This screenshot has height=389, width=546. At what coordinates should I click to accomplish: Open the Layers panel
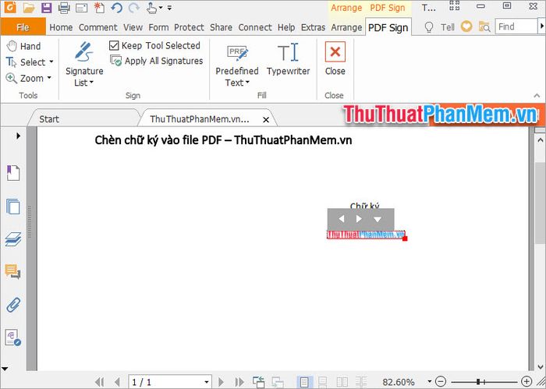pos(13,239)
